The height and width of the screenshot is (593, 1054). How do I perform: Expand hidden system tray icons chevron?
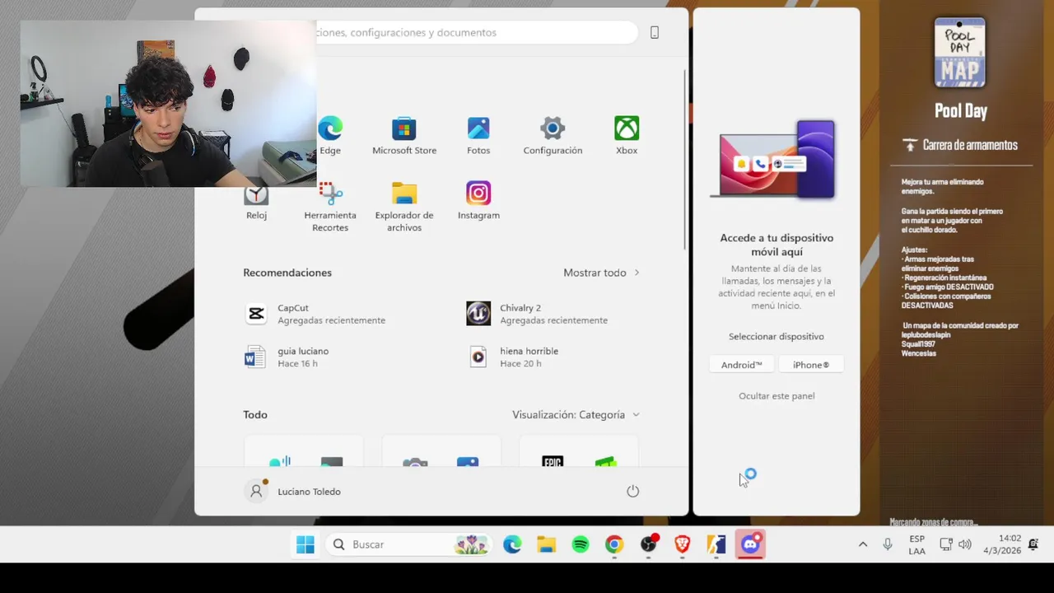(x=862, y=544)
